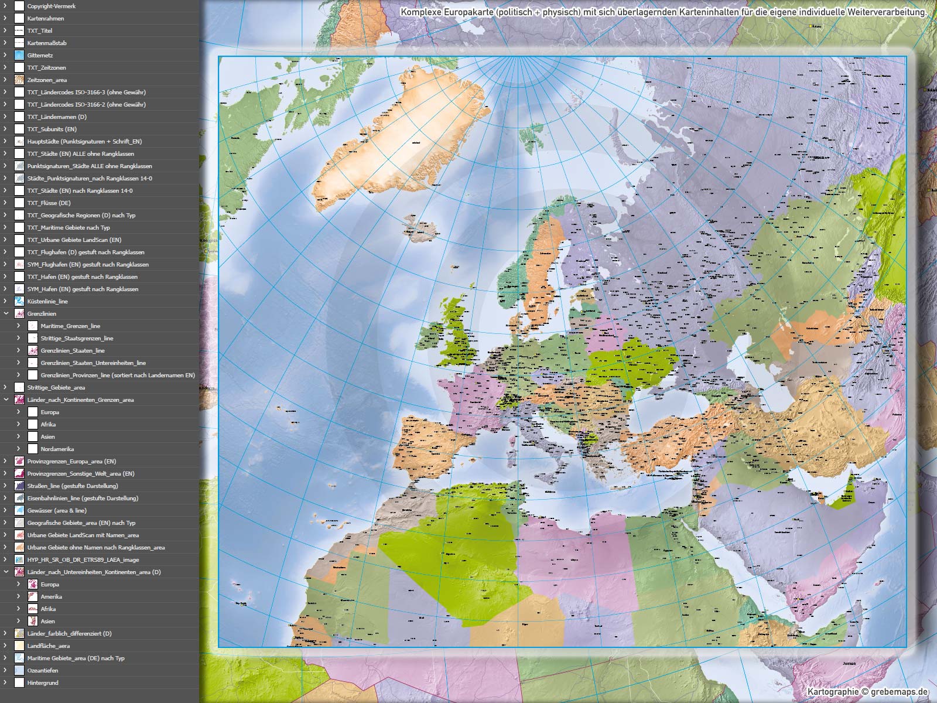
Task: Click the Amerika sublayer thumbnail
Action: [33, 596]
